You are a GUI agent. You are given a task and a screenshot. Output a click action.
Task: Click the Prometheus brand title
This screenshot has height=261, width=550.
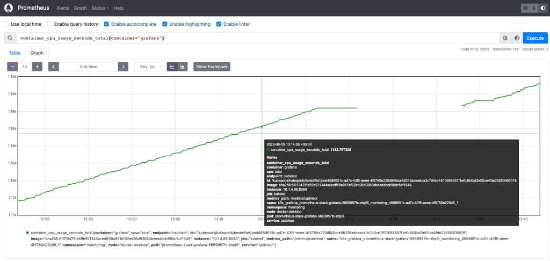click(x=34, y=8)
